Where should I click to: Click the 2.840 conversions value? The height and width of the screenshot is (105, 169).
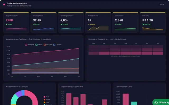point(119,20)
